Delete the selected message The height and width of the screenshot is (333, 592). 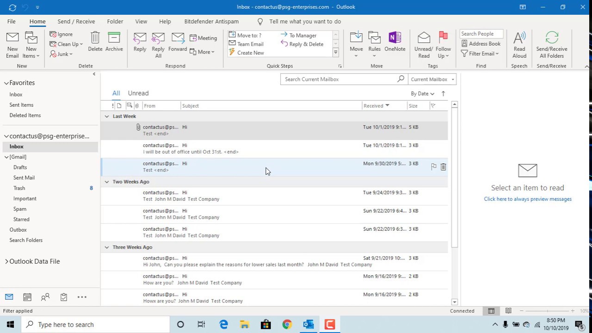pos(95,42)
